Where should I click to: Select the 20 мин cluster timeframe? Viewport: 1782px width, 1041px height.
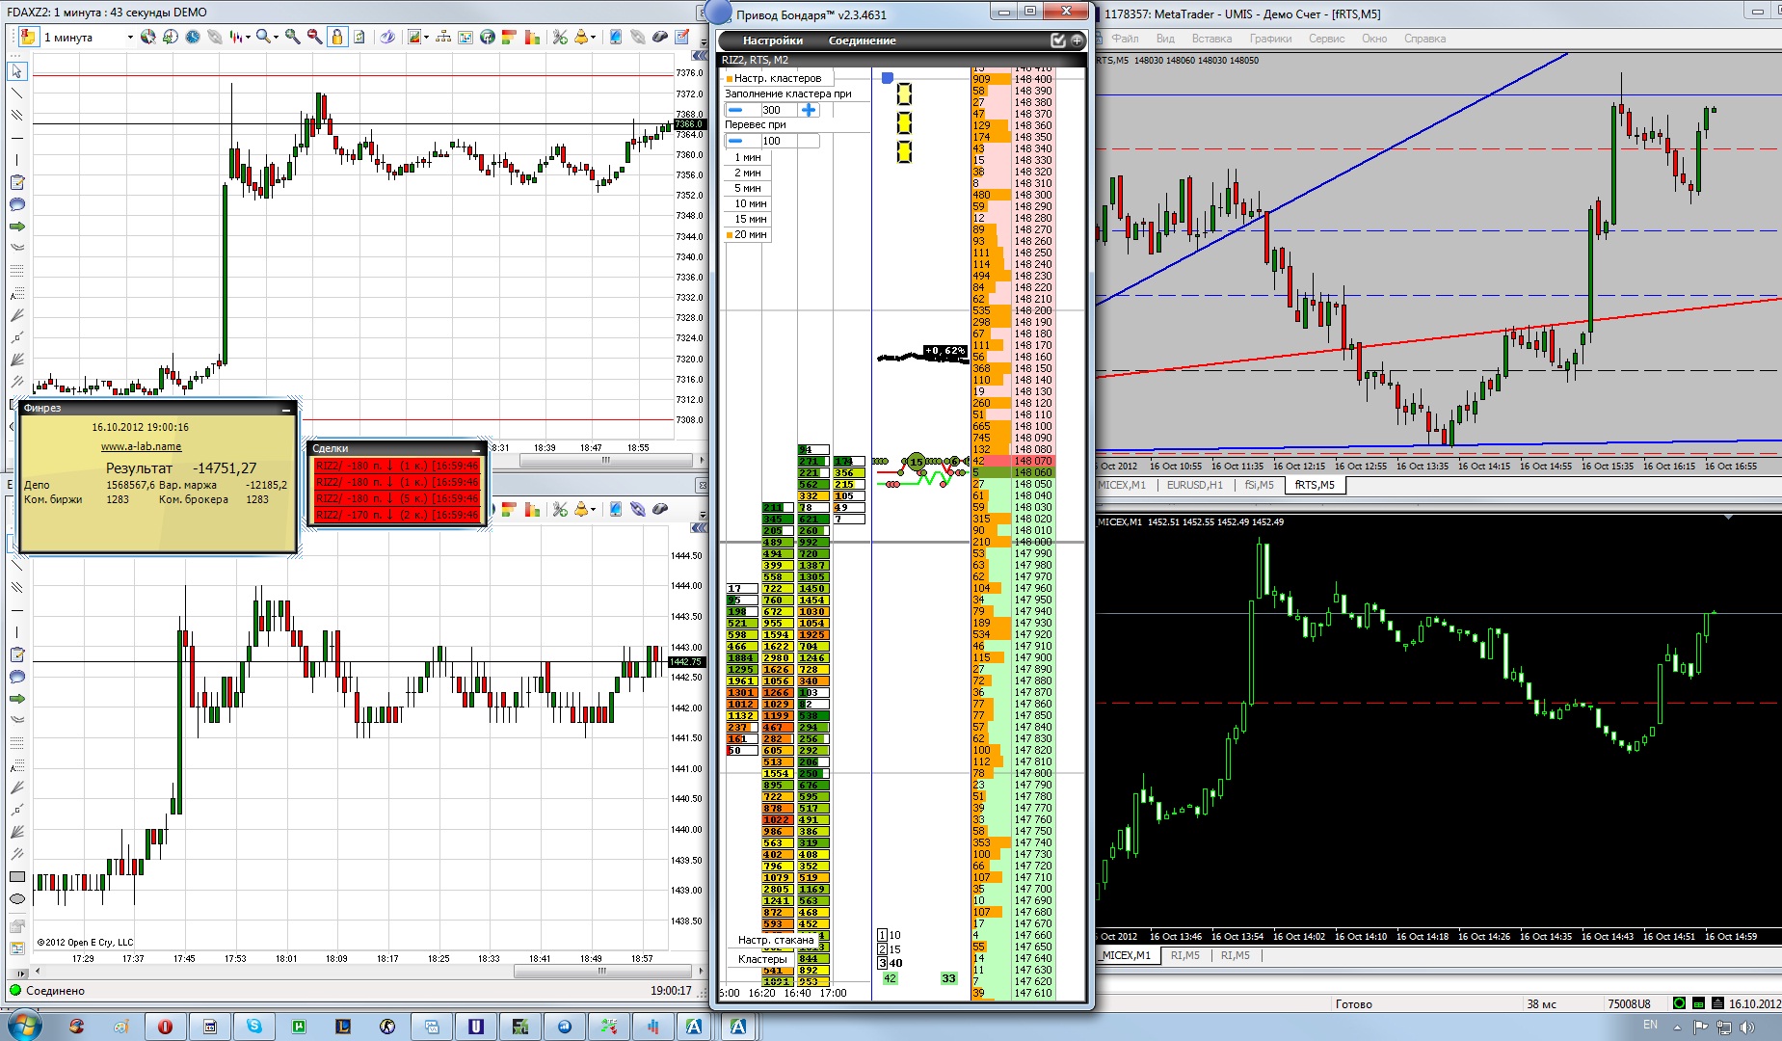pyautogui.click(x=747, y=234)
